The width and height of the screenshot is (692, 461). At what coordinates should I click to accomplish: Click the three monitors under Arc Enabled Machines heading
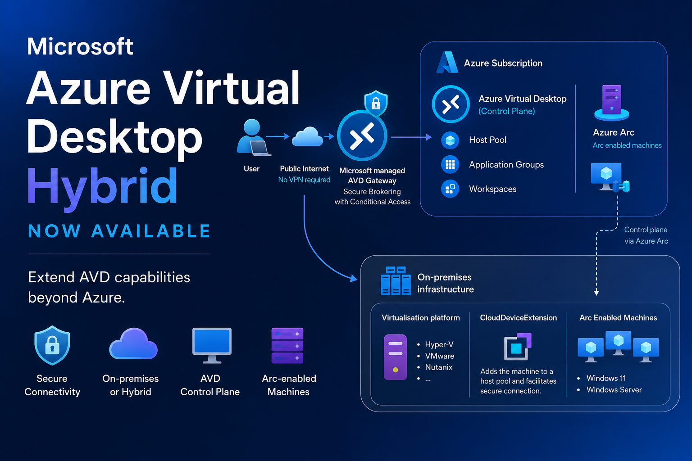[x=618, y=347]
